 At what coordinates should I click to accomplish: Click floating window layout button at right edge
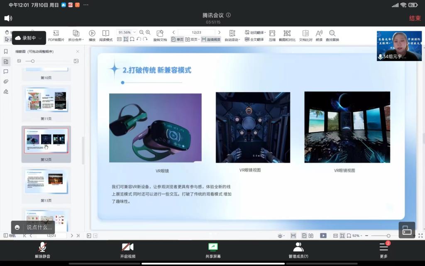coord(407,230)
